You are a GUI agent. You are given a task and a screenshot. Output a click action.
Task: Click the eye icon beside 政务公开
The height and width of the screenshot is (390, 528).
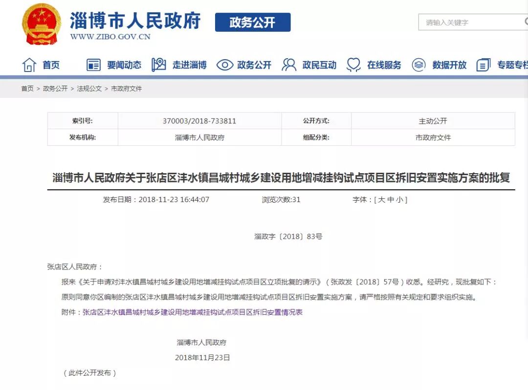224,65
